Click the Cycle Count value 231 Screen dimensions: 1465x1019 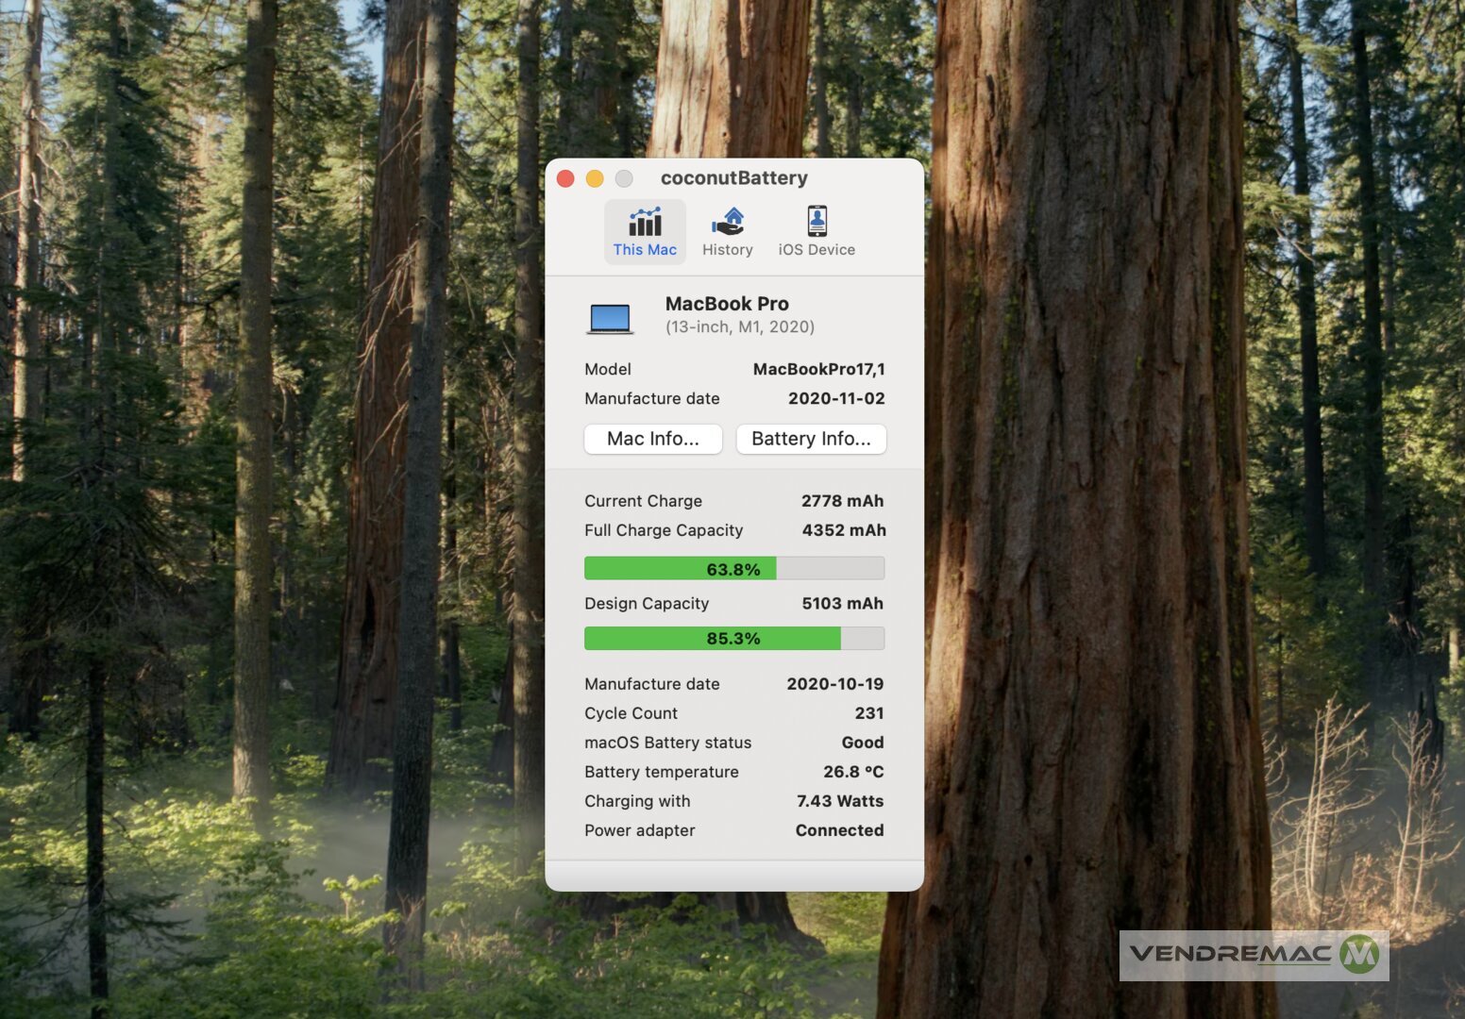point(868,713)
